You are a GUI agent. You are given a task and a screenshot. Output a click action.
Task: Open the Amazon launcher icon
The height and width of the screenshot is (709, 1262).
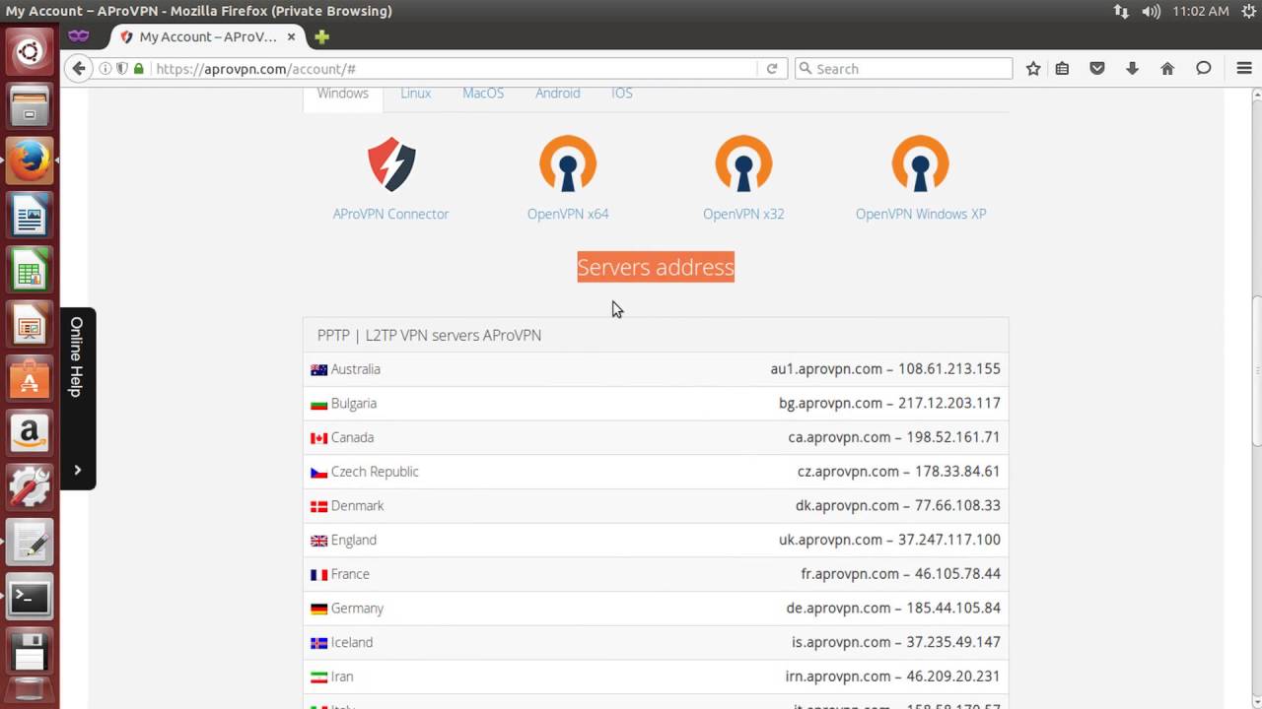(30, 432)
